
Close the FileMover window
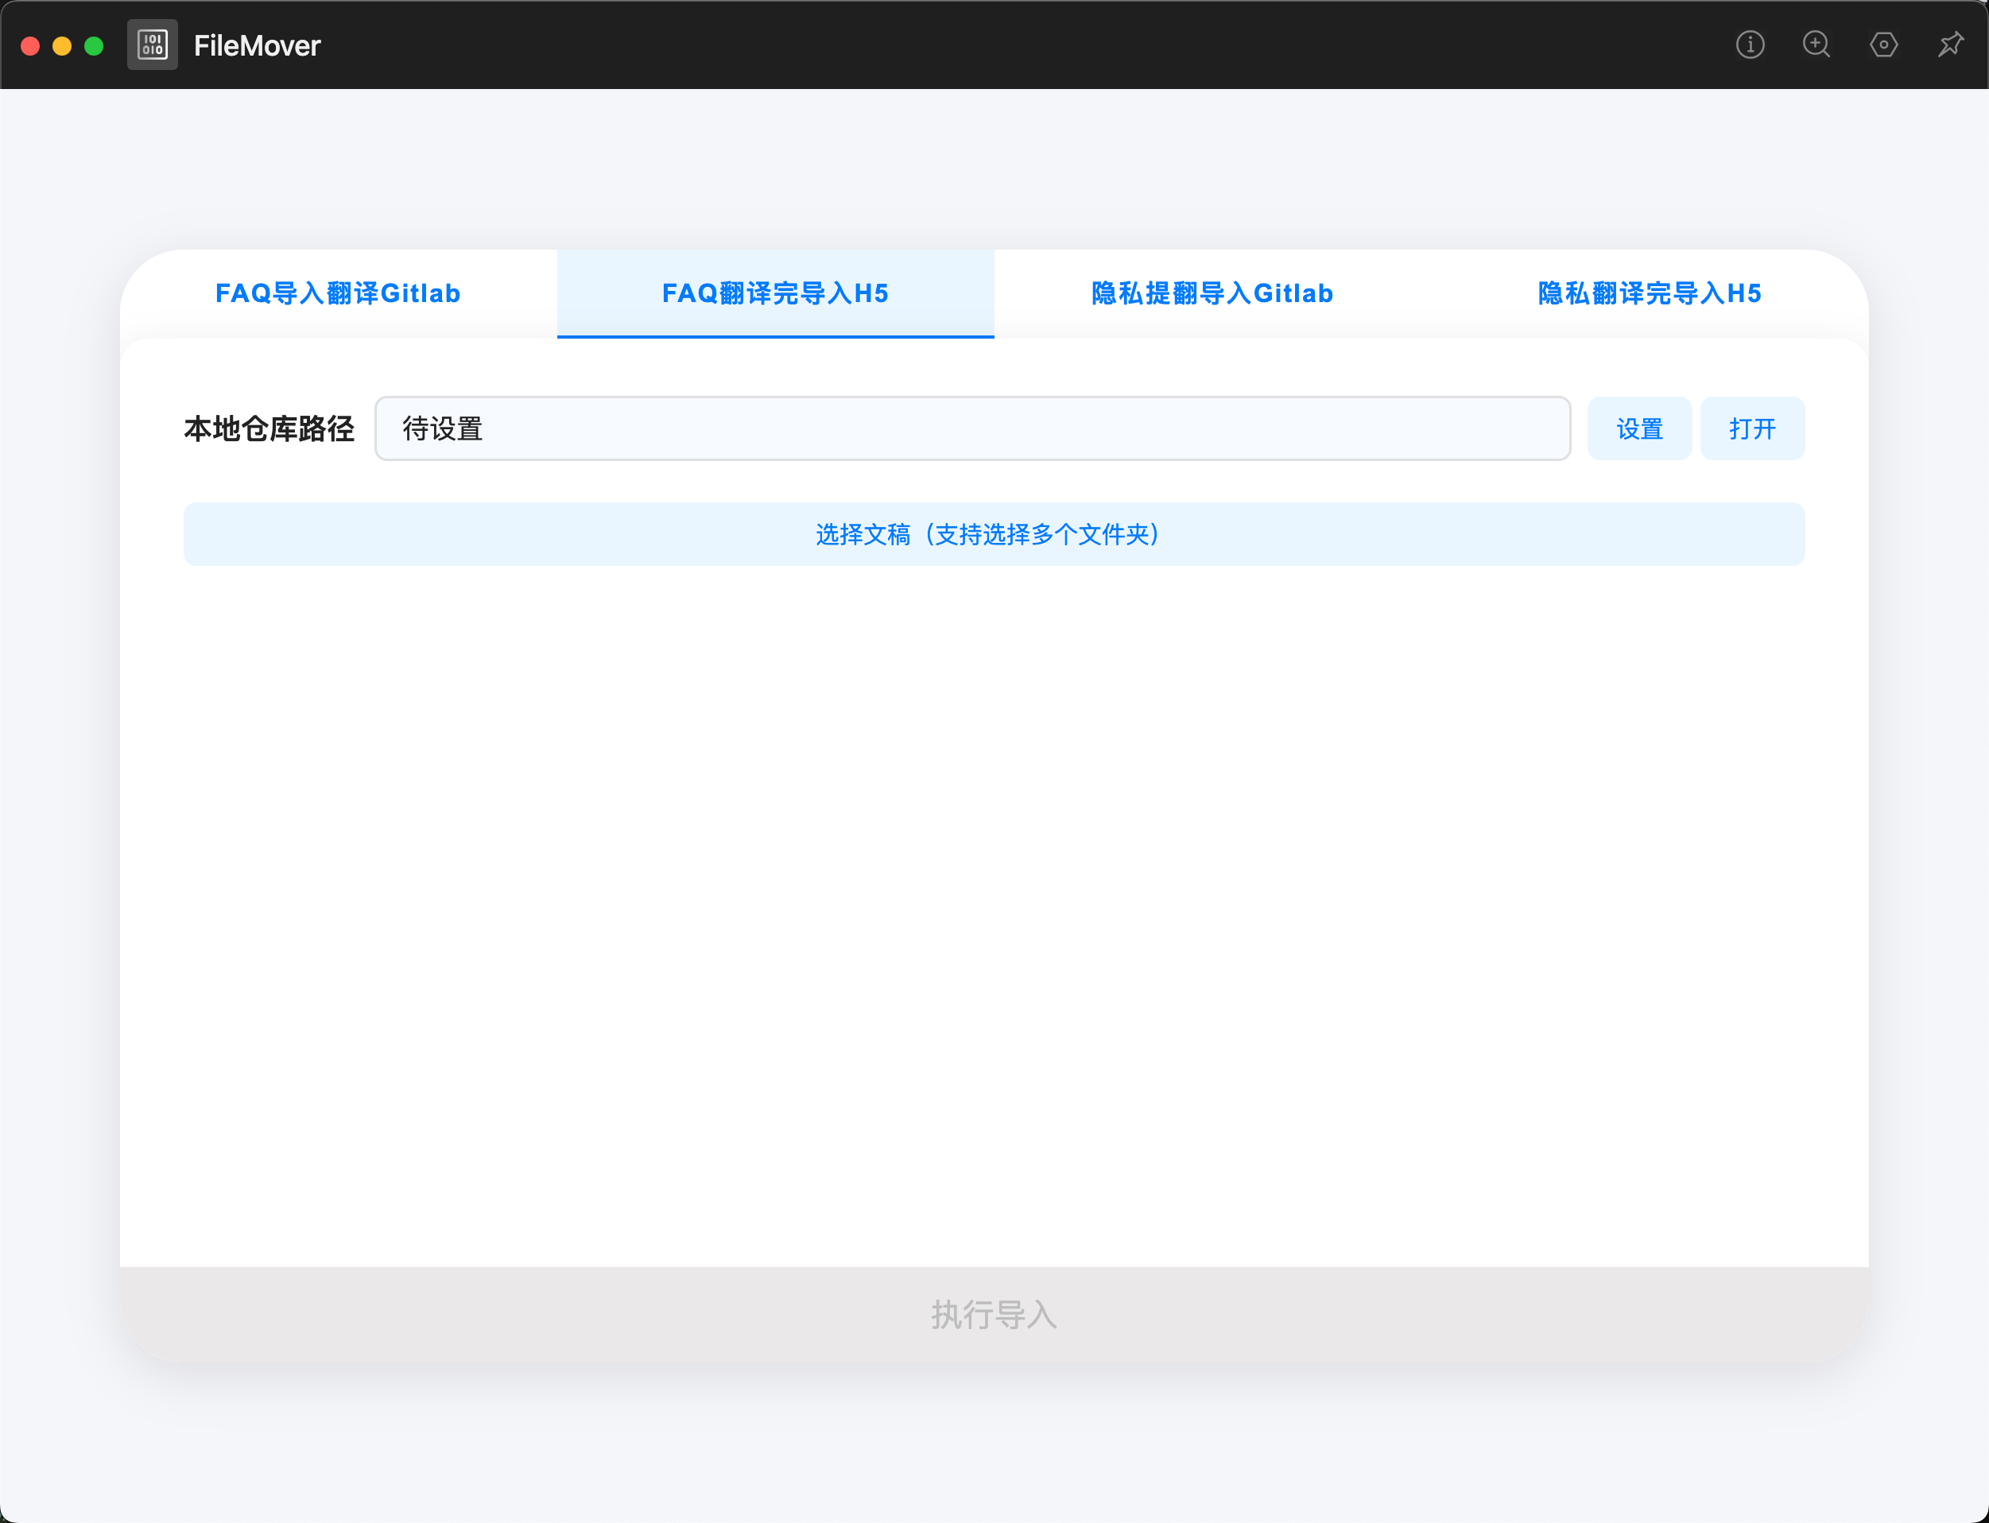point(30,45)
